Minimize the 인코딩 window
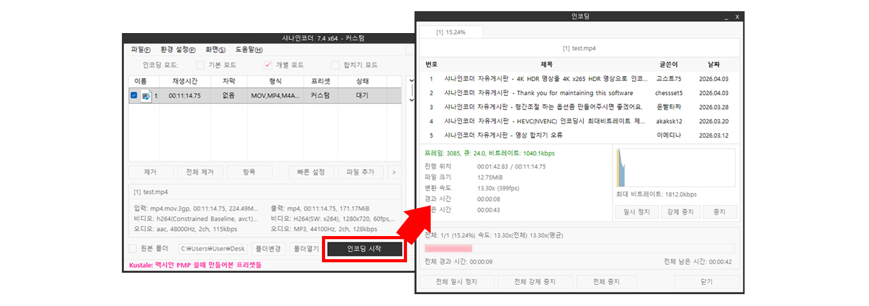The image size is (869, 306). 726,17
